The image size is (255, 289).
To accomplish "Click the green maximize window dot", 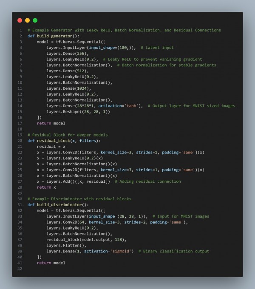I will [35, 20].
